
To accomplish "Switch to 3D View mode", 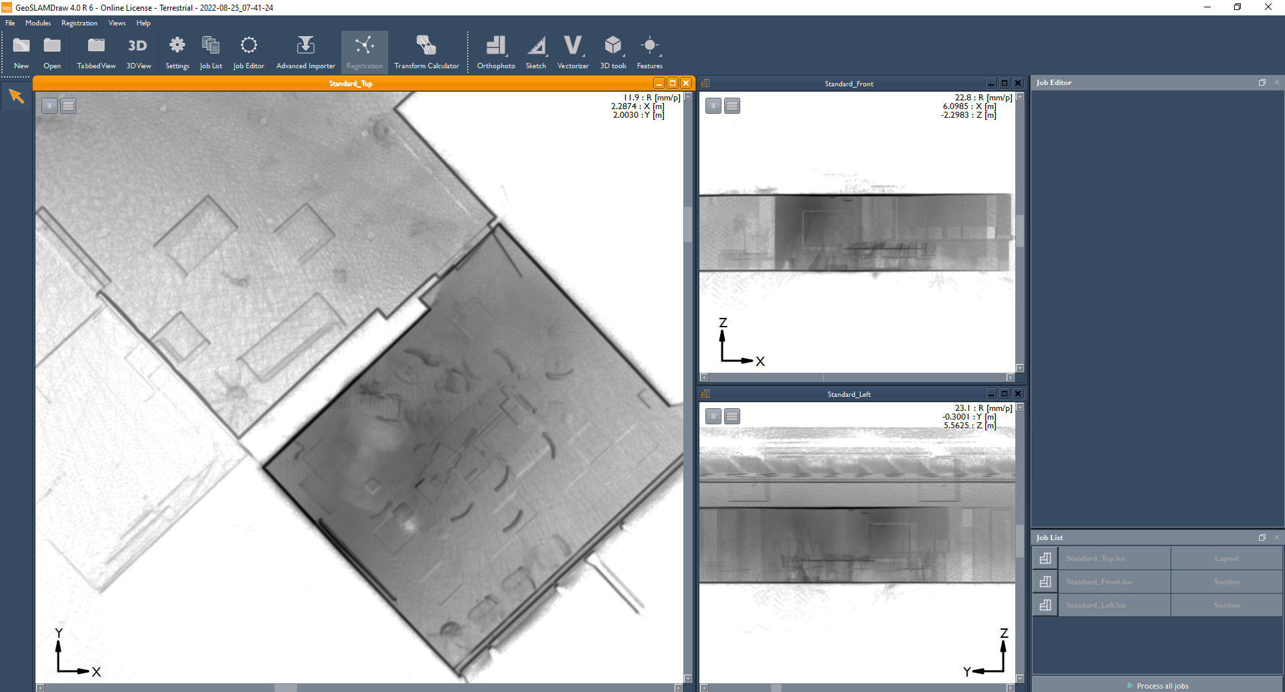I will tap(138, 51).
